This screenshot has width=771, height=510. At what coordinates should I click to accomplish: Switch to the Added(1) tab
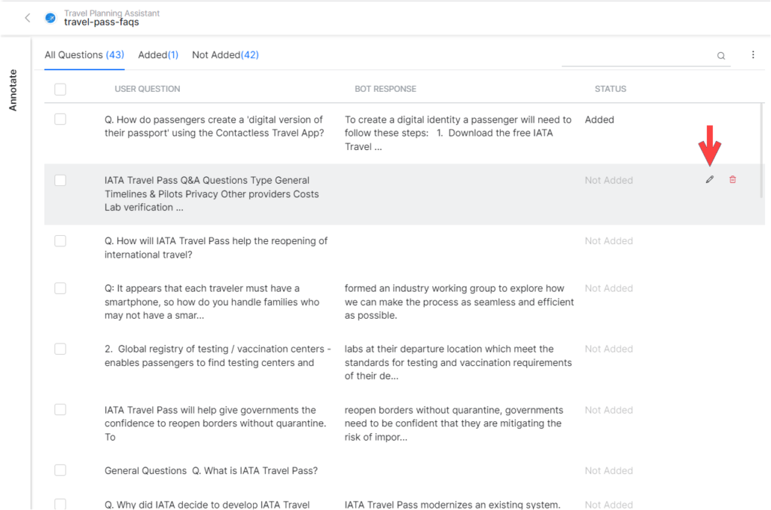pyautogui.click(x=158, y=55)
